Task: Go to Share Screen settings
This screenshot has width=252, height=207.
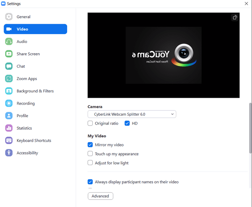Action: (35, 54)
